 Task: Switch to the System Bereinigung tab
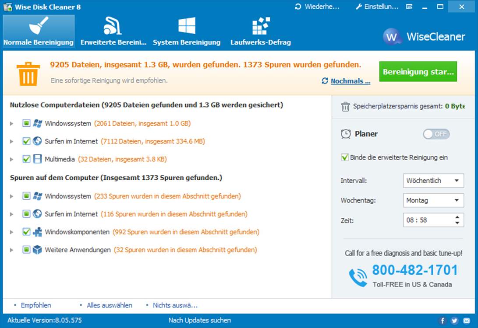point(187,31)
